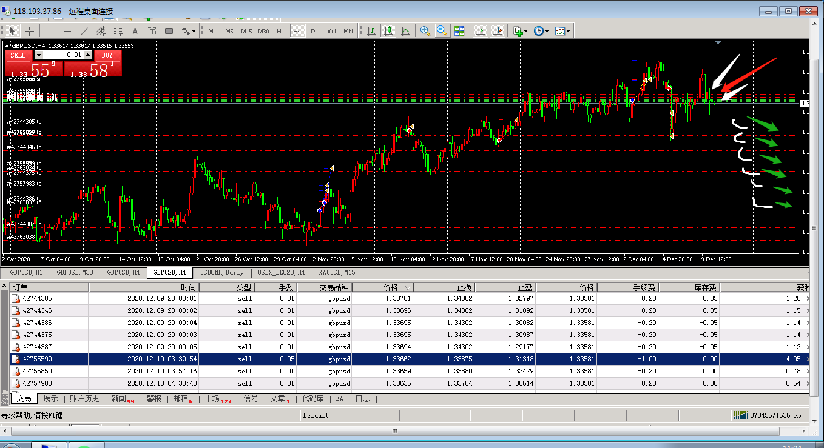Image resolution: width=824 pixels, height=448 pixels.
Task: Open the GBPUSD,H1 chart tab
Action: coord(27,273)
